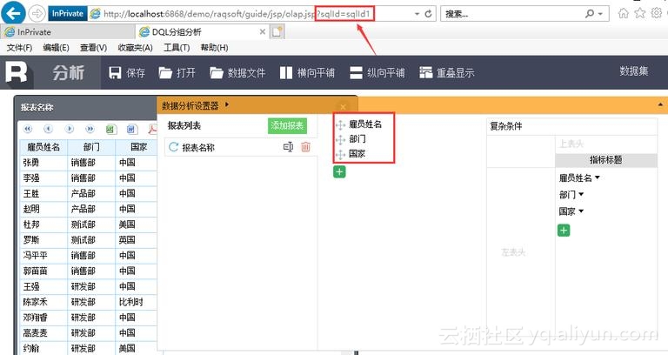Click 雇员姓名 table column header
The width and height of the screenshot is (668, 355).
tap(43, 147)
